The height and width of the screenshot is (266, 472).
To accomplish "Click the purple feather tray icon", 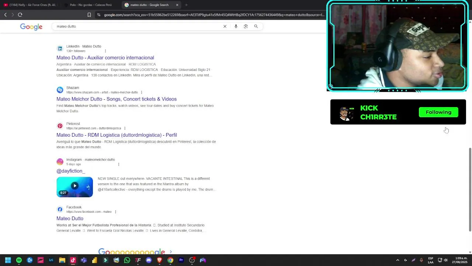I will click(413, 260).
